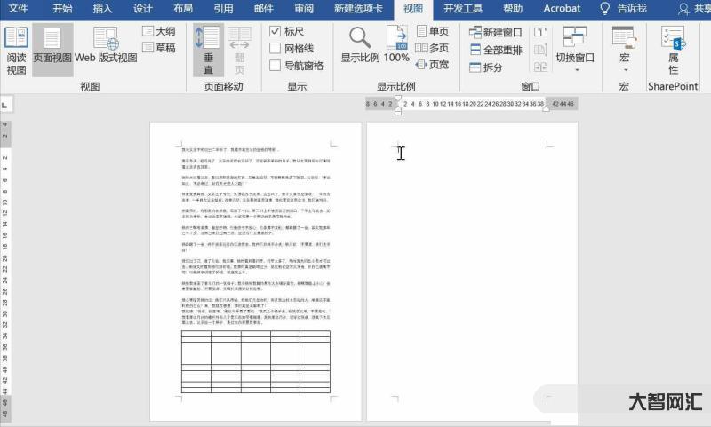The height and width of the screenshot is (427, 711).
Task: Switch to the Layout (布局) tab
Action: pyautogui.click(x=182, y=9)
